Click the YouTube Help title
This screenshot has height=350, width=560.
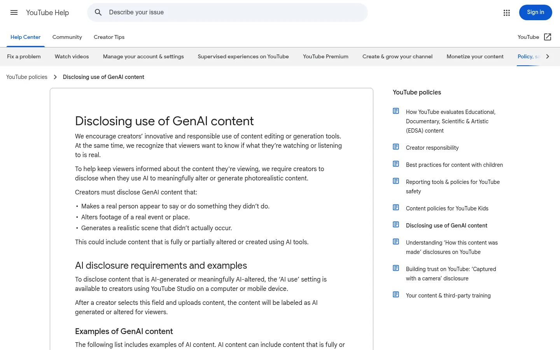tap(47, 12)
